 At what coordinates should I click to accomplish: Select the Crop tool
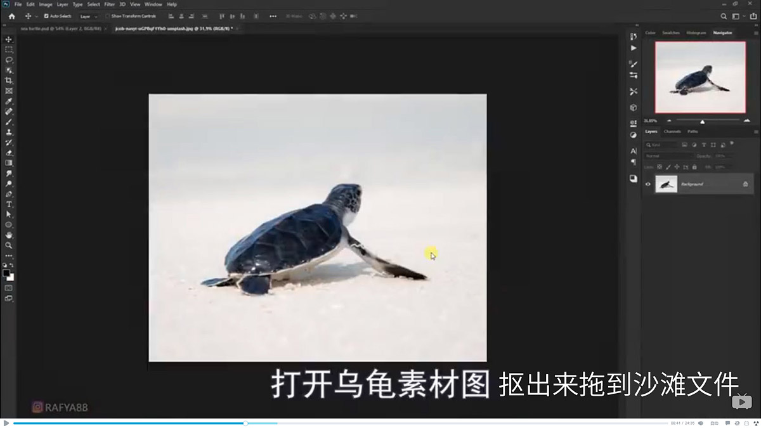[9, 81]
